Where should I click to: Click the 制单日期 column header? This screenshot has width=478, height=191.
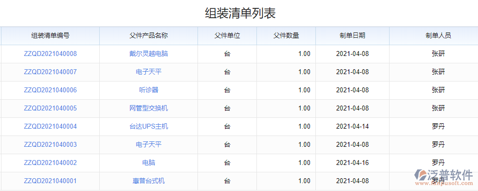[352, 36]
